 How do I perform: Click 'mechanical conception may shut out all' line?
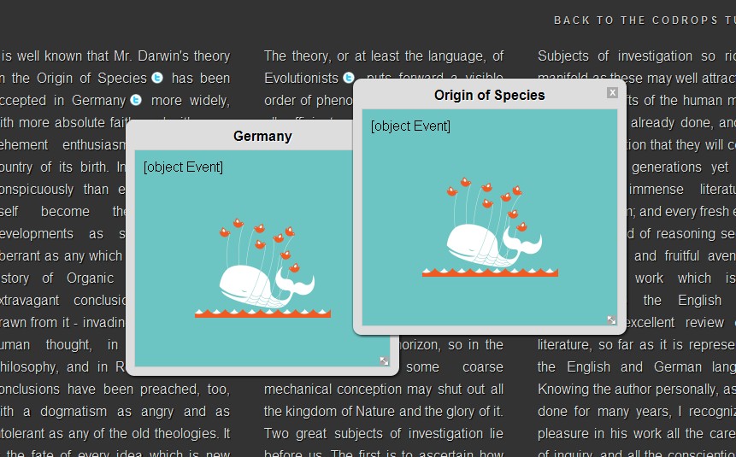pos(384,390)
